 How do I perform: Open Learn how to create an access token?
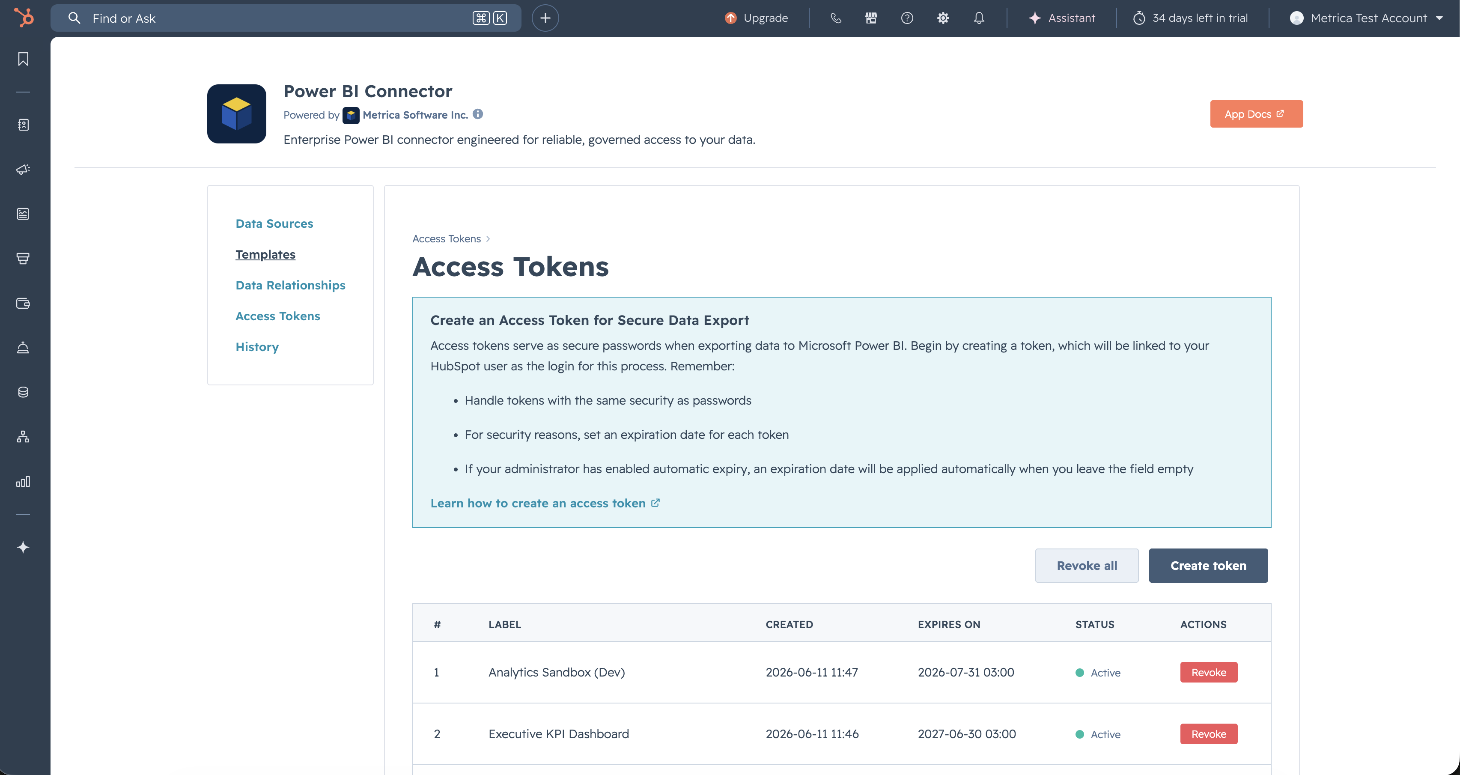[x=545, y=504]
